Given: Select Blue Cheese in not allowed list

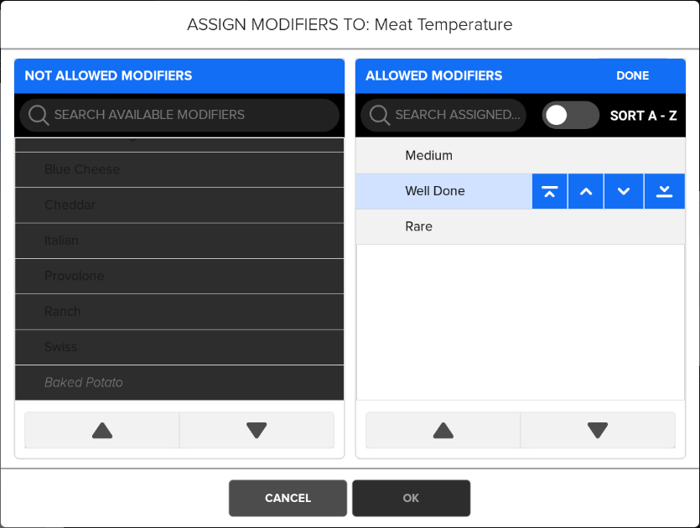Looking at the screenshot, I should [x=179, y=169].
